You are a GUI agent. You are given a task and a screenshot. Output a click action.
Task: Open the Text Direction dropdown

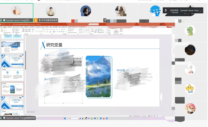(x=71, y=29)
